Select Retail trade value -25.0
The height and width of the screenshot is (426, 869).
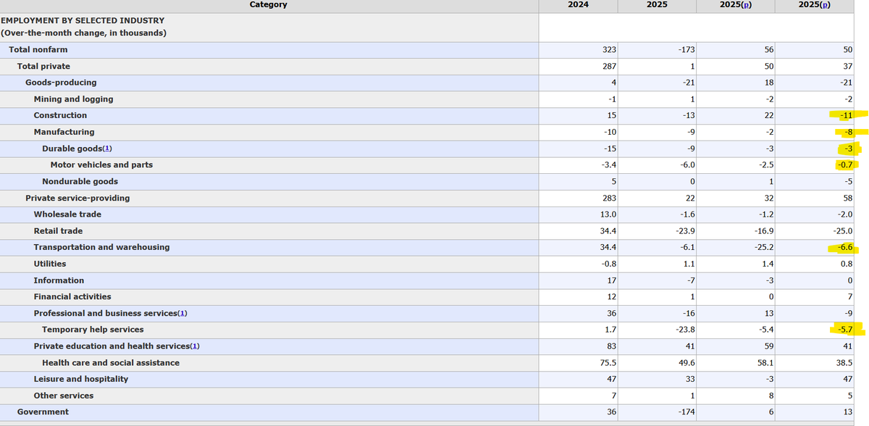pos(842,231)
